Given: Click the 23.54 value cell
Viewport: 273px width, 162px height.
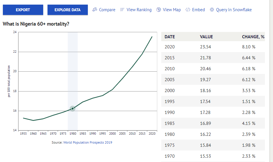Looking at the screenshot, I should (205, 47).
